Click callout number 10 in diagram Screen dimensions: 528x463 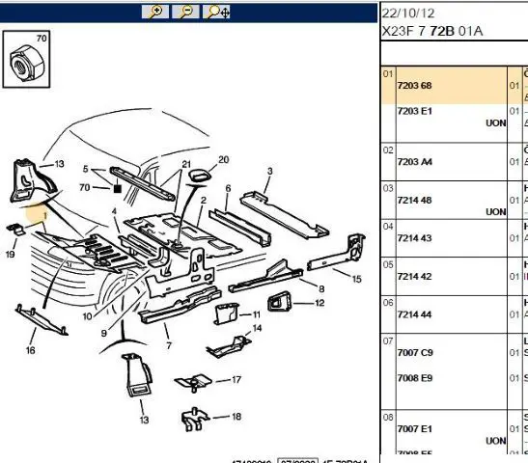(87, 316)
